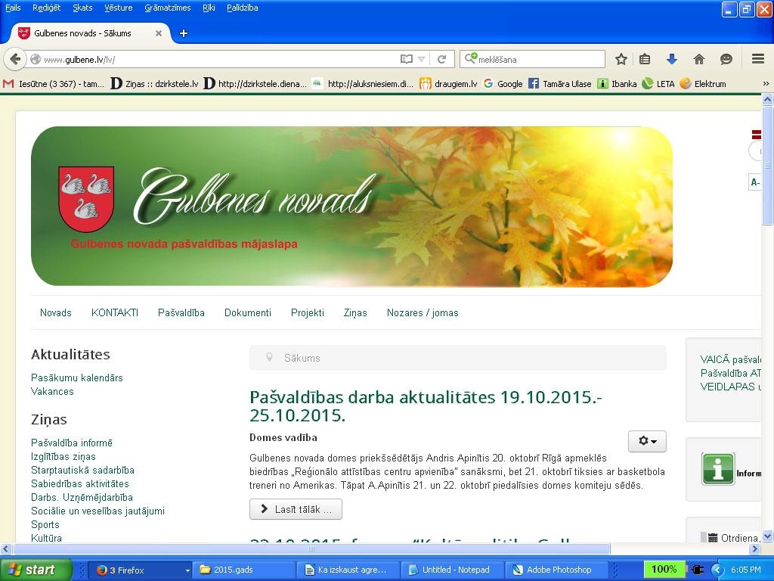Screen dimensions: 774x581
Task: Click in the meklēšana search field
Action: 538,59
